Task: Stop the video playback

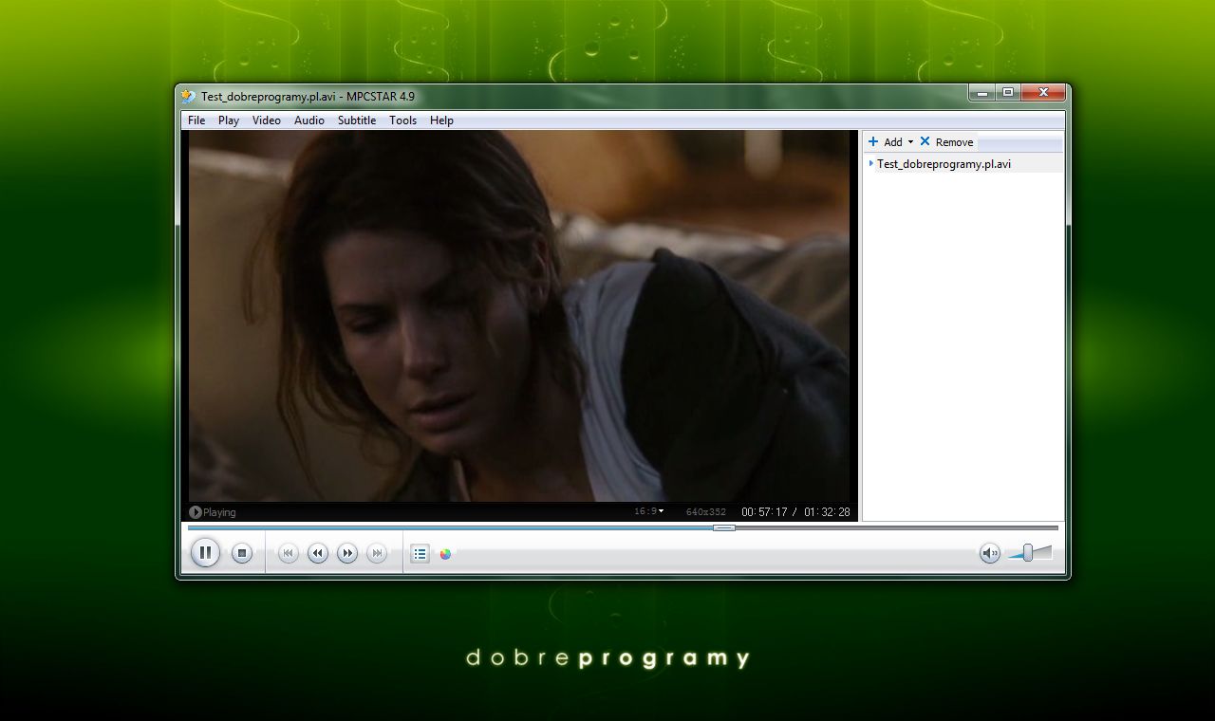Action: point(242,553)
